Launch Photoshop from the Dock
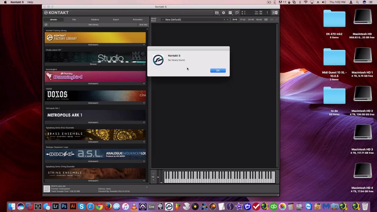Viewport: 377px width, 212px height. pos(64,206)
